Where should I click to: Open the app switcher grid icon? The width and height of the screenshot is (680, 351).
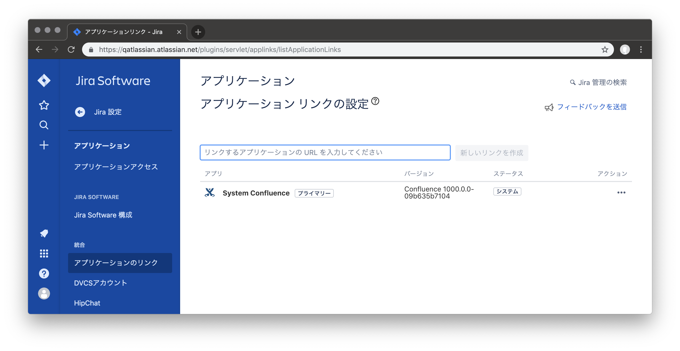[x=44, y=253]
